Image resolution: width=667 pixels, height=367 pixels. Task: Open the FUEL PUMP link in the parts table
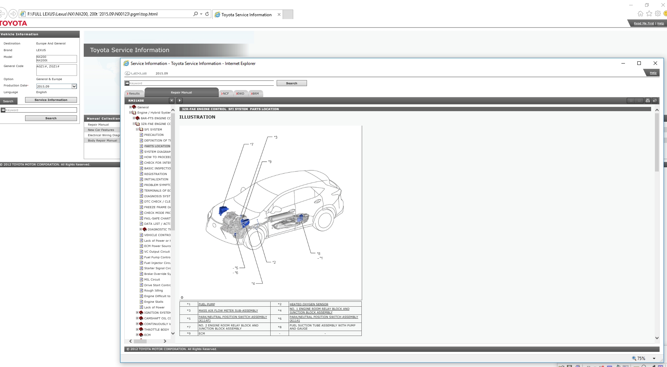(x=207, y=304)
